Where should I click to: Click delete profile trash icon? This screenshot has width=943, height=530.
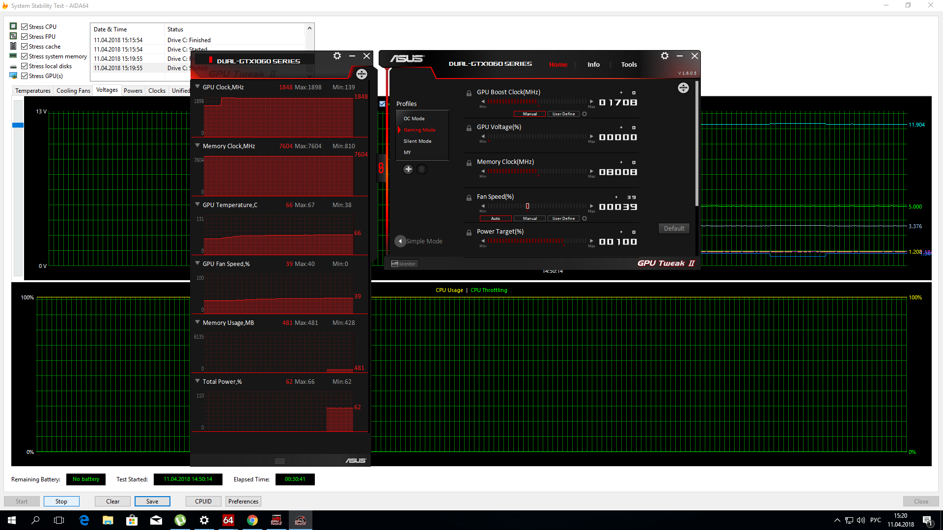coord(421,169)
